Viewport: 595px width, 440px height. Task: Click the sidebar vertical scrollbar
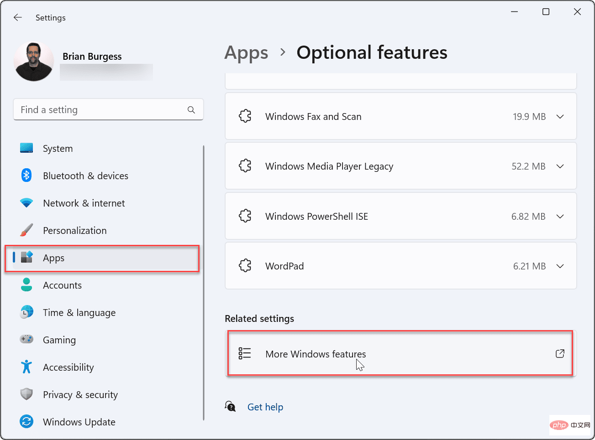click(x=204, y=283)
